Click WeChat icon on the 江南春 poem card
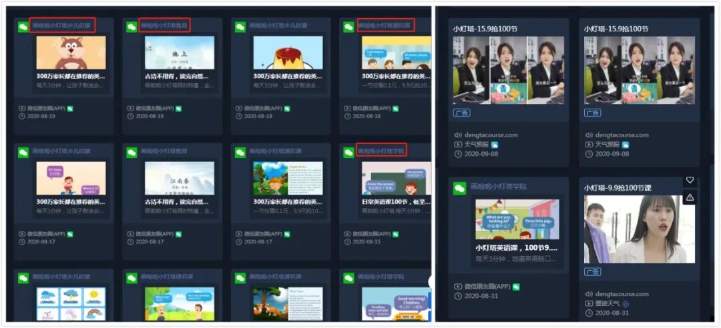The height and width of the screenshot is (328, 721). tap(132, 153)
